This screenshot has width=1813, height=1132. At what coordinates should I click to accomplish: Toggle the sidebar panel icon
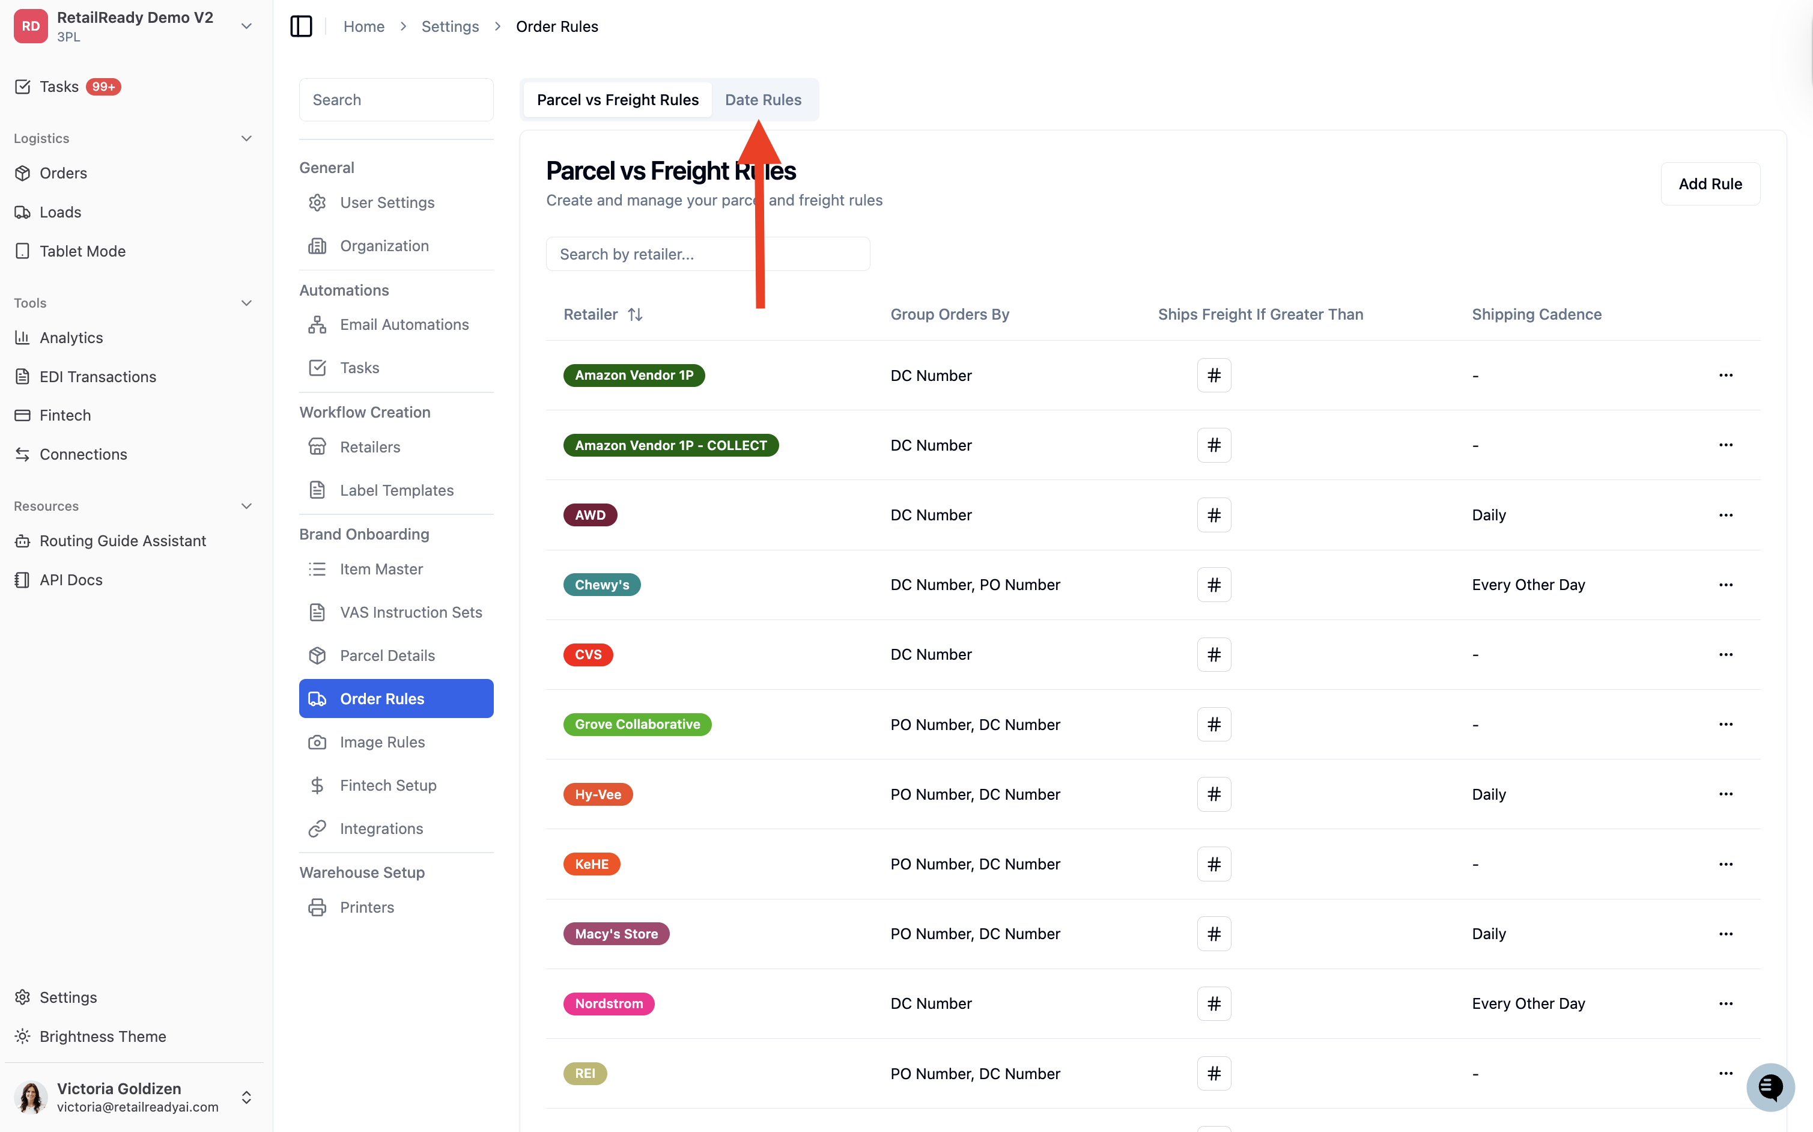click(301, 26)
